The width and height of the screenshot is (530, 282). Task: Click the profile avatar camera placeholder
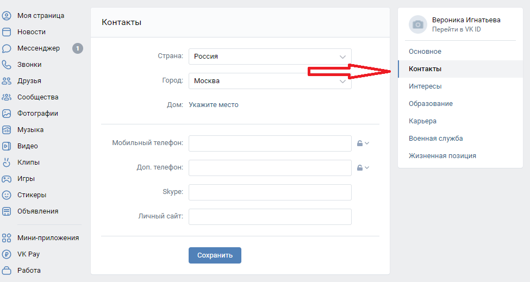click(417, 24)
